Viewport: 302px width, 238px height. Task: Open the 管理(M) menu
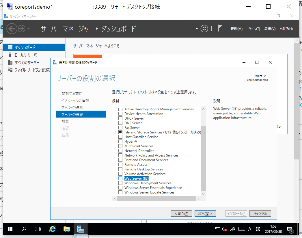(236, 29)
